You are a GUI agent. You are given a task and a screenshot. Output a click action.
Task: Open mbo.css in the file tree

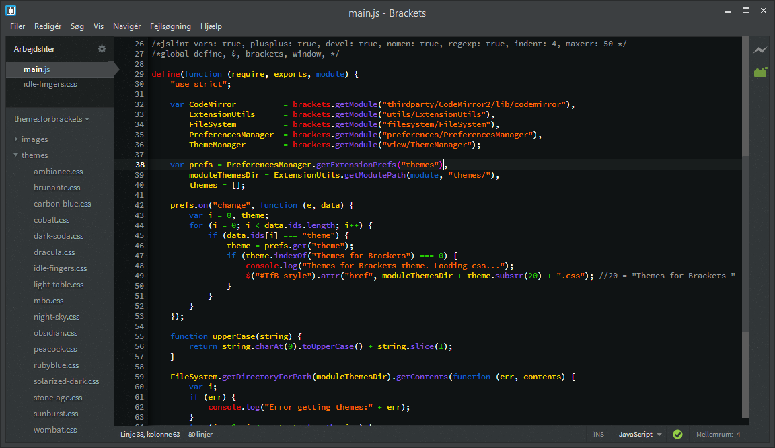(48, 301)
